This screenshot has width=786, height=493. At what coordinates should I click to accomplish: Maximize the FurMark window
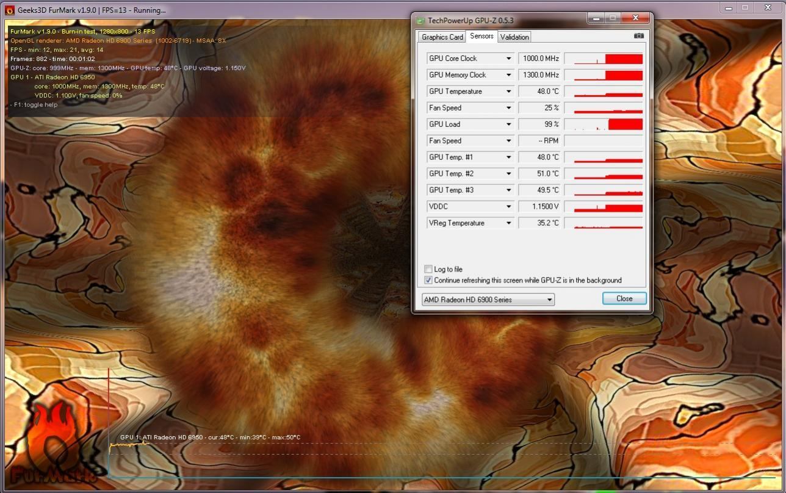745,8
